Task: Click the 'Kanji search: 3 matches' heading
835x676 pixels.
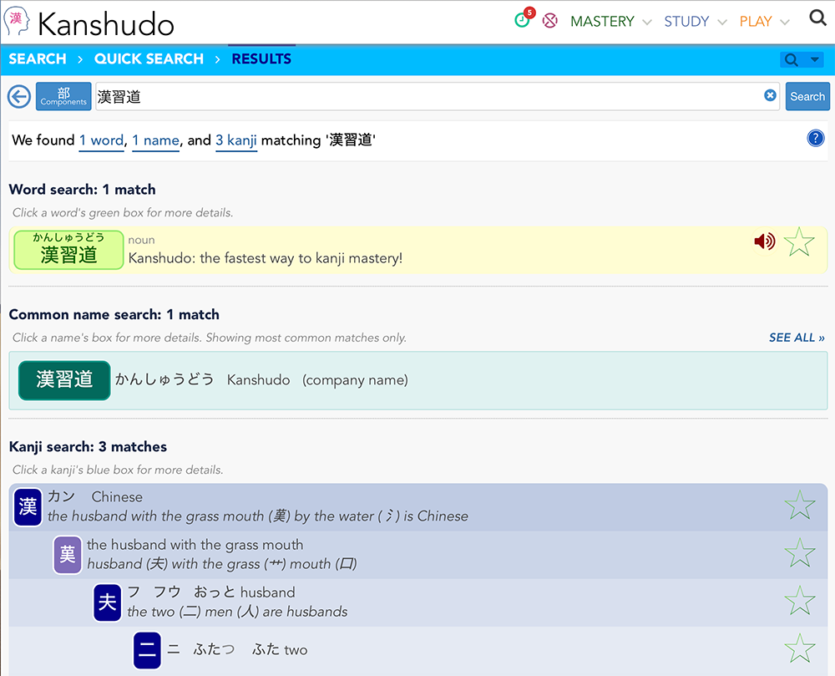Action: pyautogui.click(x=88, y=446)
